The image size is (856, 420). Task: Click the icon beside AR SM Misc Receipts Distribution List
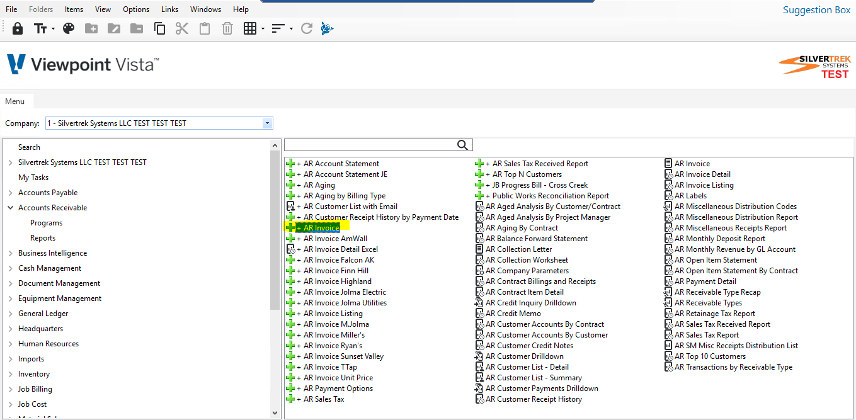click(x=668, y=346)
